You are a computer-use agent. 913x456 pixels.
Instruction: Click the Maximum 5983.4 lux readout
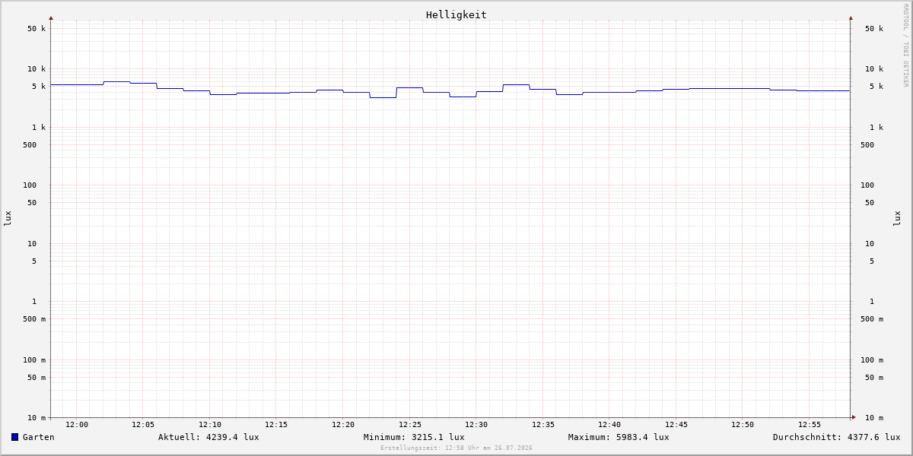(619, 437)
